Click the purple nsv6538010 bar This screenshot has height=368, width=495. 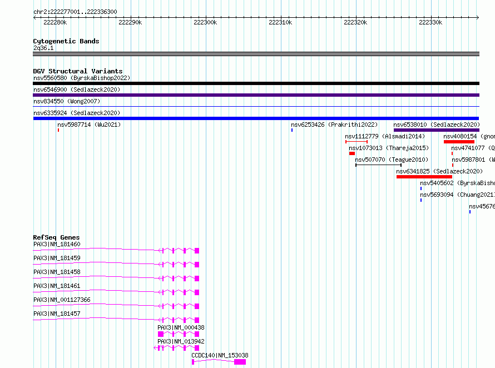coord(436,130)
